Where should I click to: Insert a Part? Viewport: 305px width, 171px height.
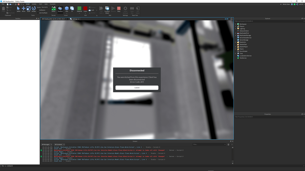tap(67, 10)
